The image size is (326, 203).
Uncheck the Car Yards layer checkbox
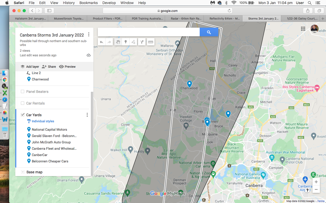coord(23,115)
